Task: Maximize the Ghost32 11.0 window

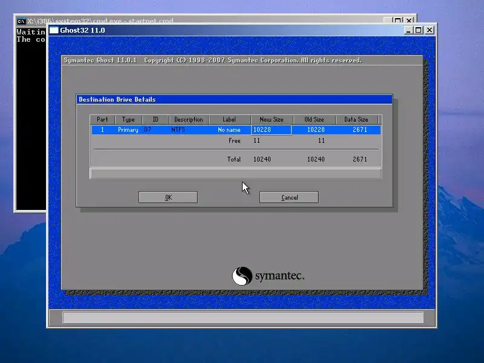Action: click(418, 30)
